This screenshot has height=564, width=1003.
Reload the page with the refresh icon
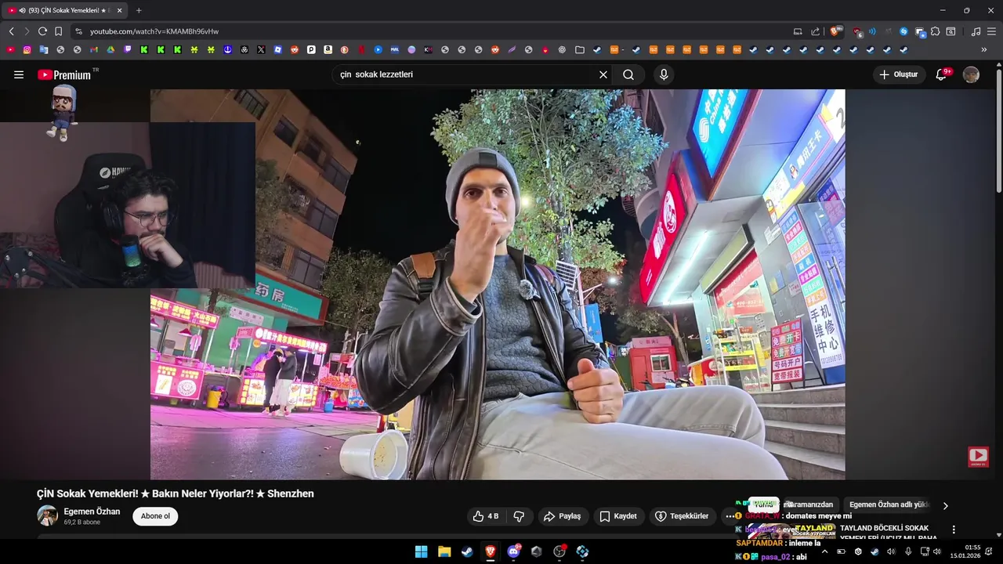pos(42,31)
